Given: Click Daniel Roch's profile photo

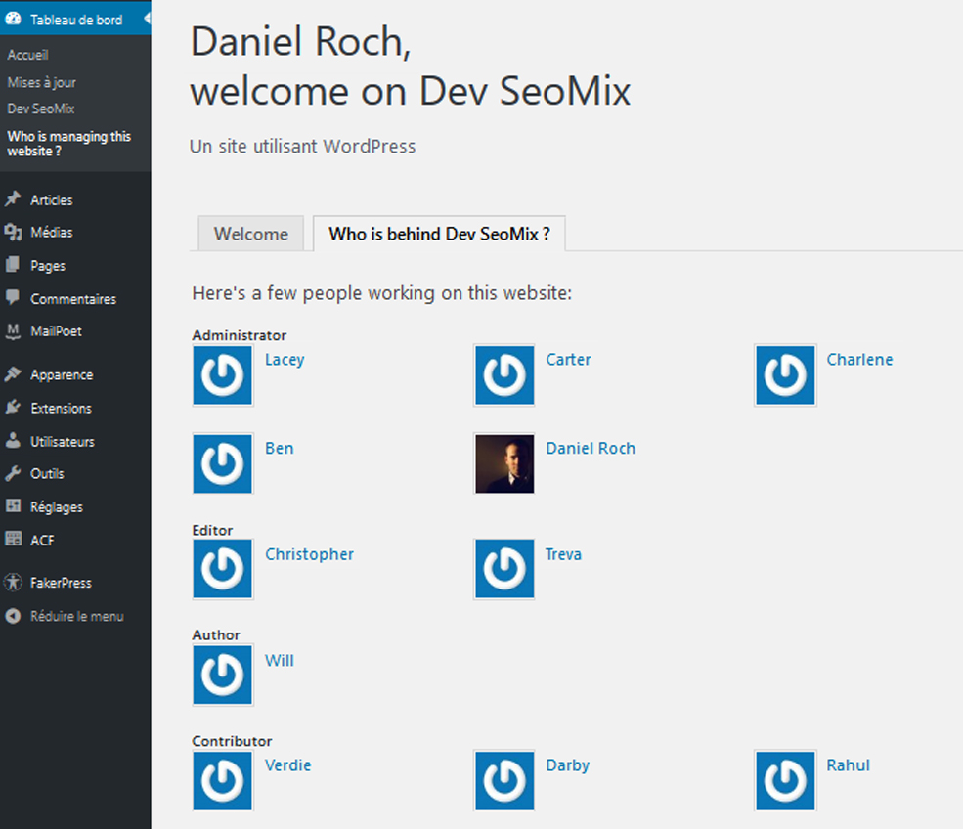Looking at the screenshot, I should tap(504, 463).
